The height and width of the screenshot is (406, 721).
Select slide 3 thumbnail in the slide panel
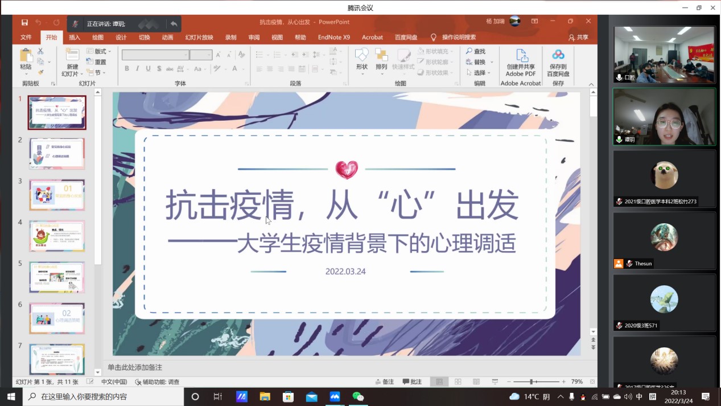[x=57, y=195]
